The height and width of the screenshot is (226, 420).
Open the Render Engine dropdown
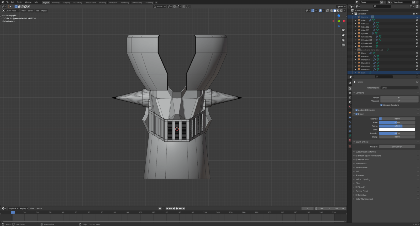tap(399, 88)
